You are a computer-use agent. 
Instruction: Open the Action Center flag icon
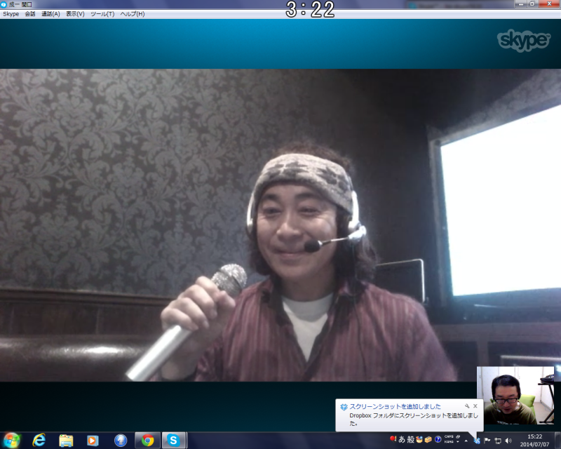click(x=487, y=441)
